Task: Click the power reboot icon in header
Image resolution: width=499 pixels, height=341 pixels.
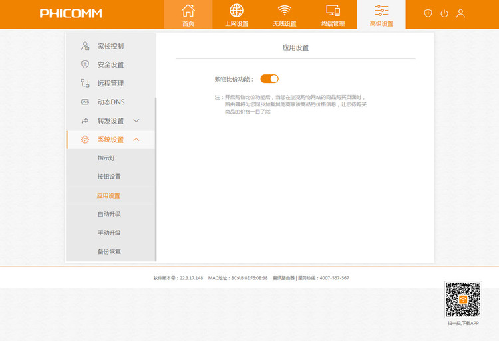Action: 444,13
